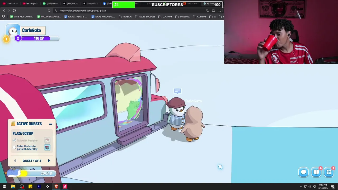The width and height of the screenshot is (338, 190).
Task: Open the apps grid menu button
Action: [329, 172]
